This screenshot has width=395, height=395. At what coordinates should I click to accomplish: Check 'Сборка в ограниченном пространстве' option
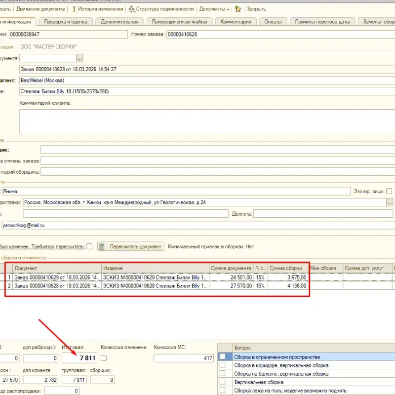(223, 356)
